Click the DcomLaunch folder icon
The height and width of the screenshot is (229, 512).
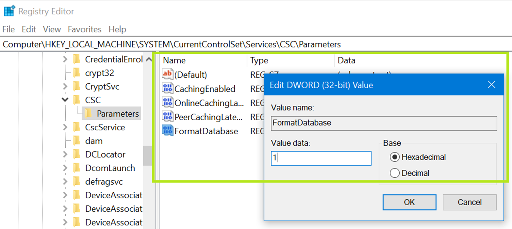[76, 168]
